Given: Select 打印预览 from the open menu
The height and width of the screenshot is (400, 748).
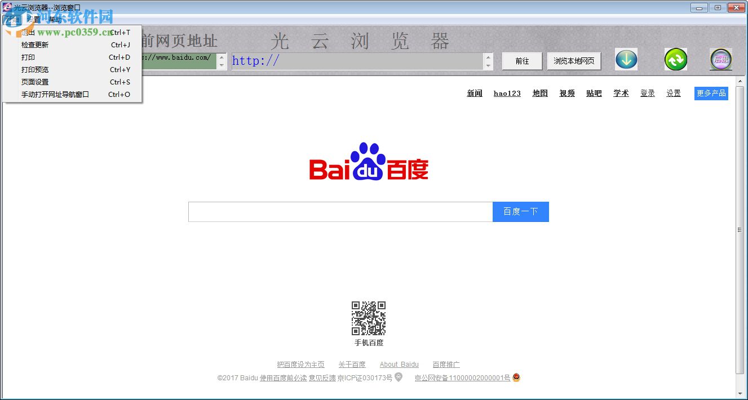Looking at the screenshot, I should coord(35,69).
